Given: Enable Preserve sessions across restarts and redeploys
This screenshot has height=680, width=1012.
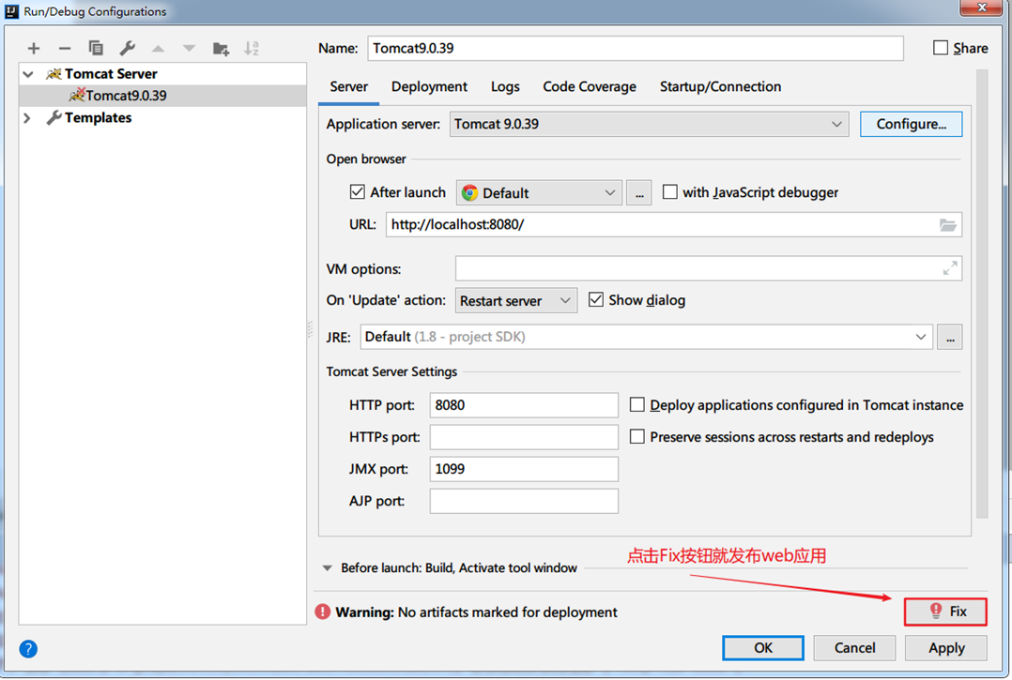Looking at the screenshot, I should (637, 437).
